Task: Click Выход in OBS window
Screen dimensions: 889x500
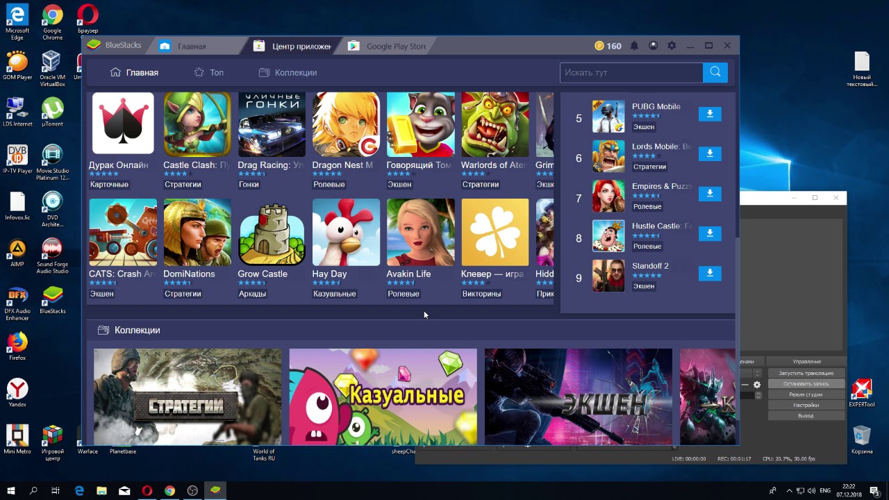Action: point(806,415)
